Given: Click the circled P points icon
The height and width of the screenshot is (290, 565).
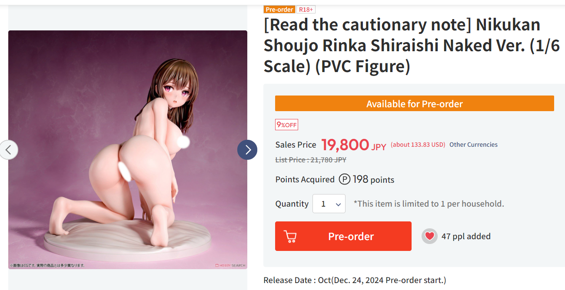Looking at the screenshot, I should (345, 179).
